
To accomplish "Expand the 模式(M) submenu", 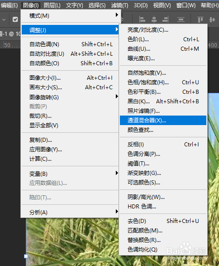I will [70, 16].
